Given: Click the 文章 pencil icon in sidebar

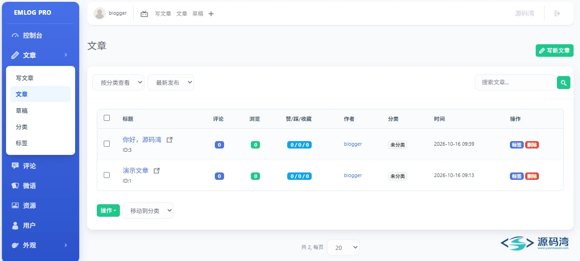Looking at the screenshot, I should coord(15,55).
